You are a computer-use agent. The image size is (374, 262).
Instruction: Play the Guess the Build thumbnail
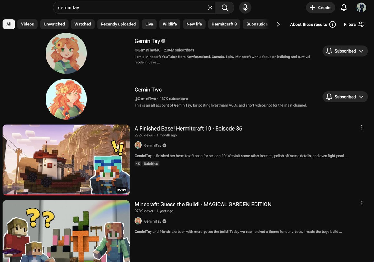click(x=66, y=231)
